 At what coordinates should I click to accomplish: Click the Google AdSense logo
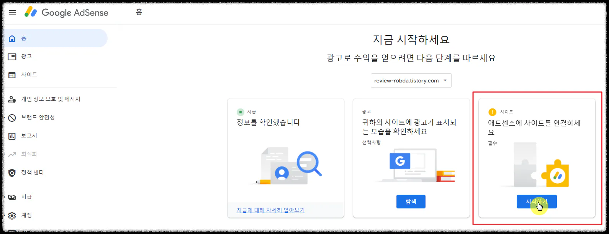66,12
